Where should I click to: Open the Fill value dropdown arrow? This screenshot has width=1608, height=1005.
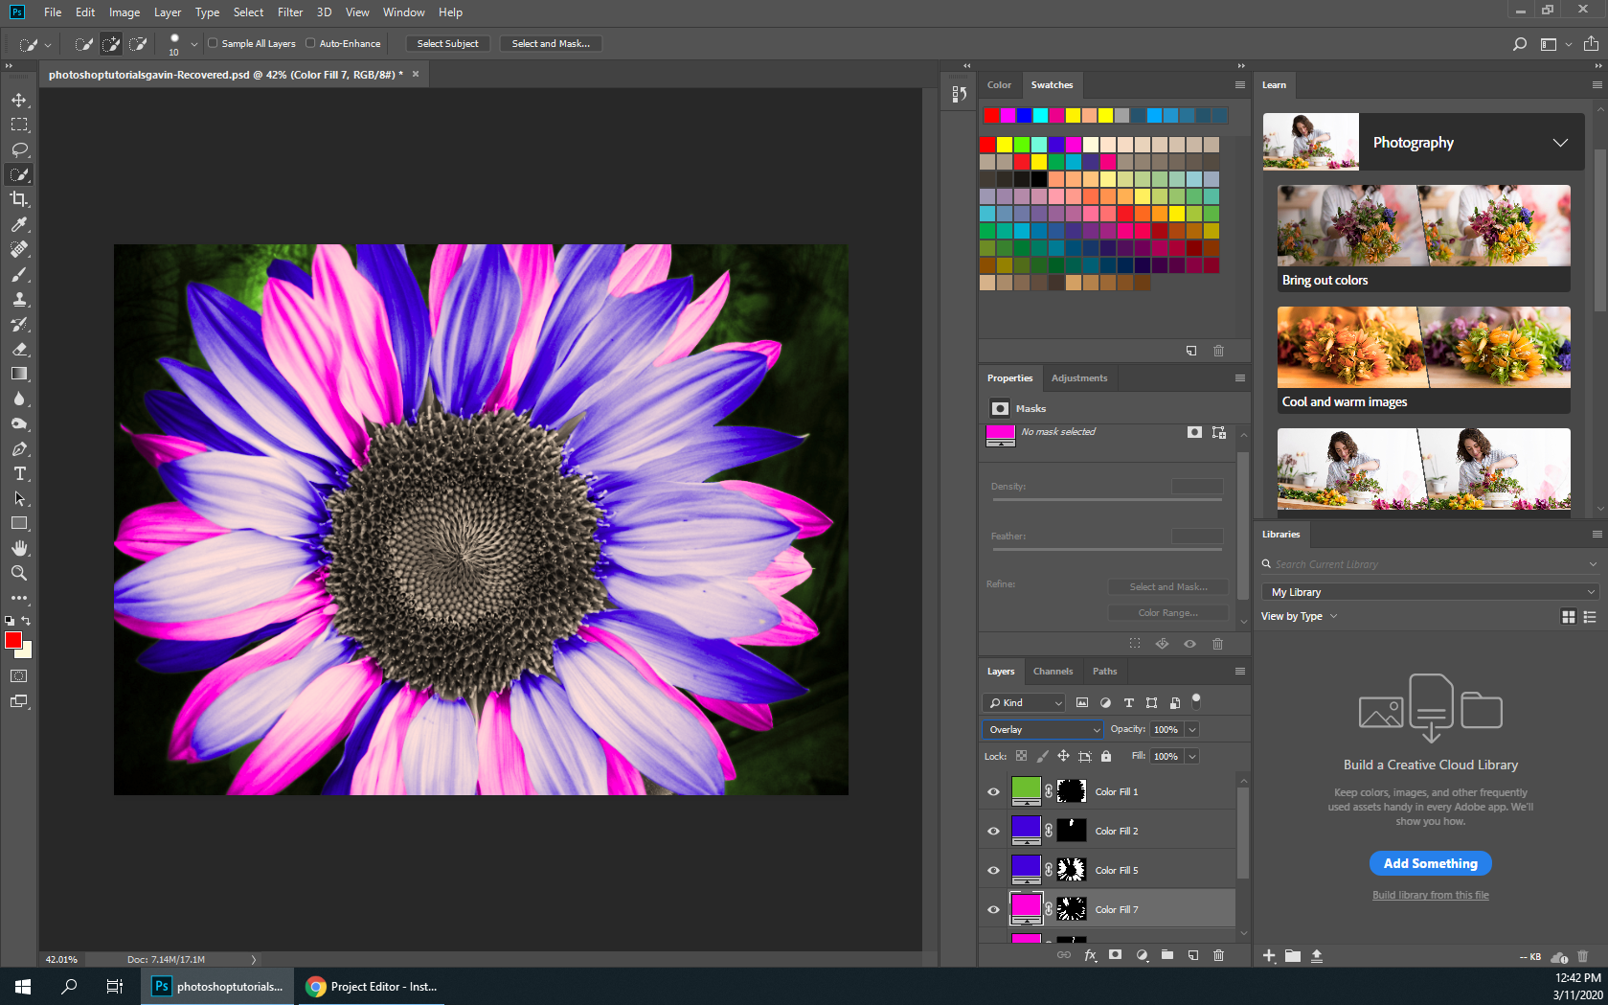tap(1192, 756)
